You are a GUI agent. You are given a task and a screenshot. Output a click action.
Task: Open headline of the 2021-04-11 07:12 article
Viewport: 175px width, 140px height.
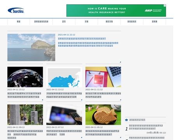coord(64,133)
